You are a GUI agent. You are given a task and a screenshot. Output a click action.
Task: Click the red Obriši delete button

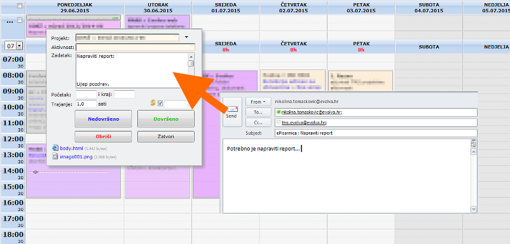click(104, 137)
